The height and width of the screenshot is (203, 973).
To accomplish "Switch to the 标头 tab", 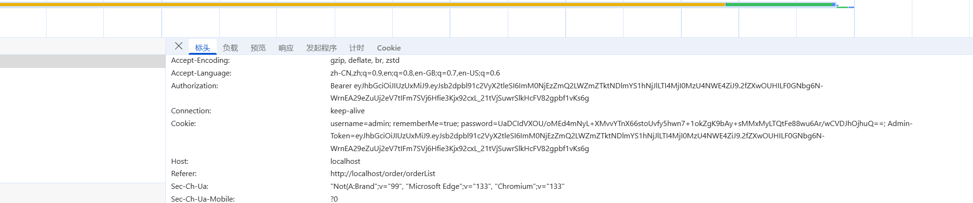I will pyautogui.click(x=202, y=48).
